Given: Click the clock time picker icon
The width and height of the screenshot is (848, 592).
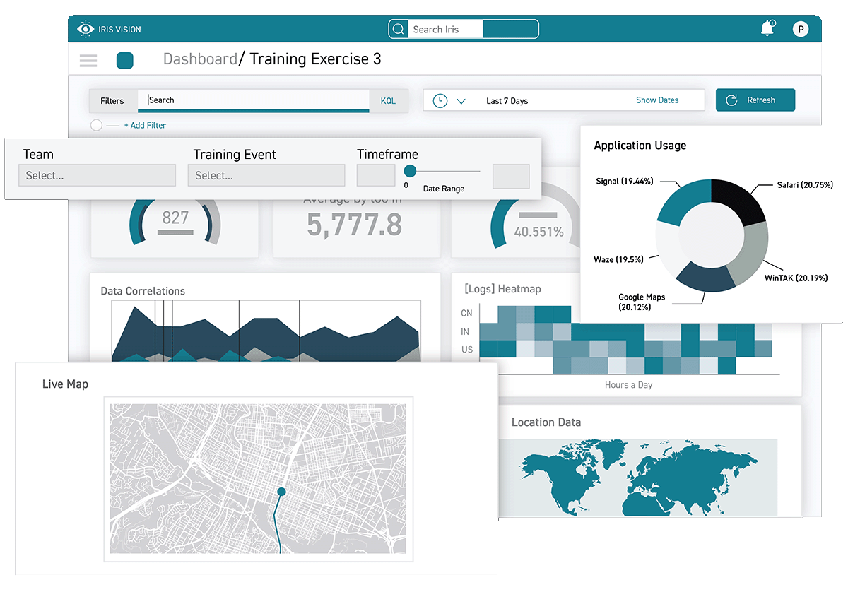Looking at the screenshot, I should [440, 100].
